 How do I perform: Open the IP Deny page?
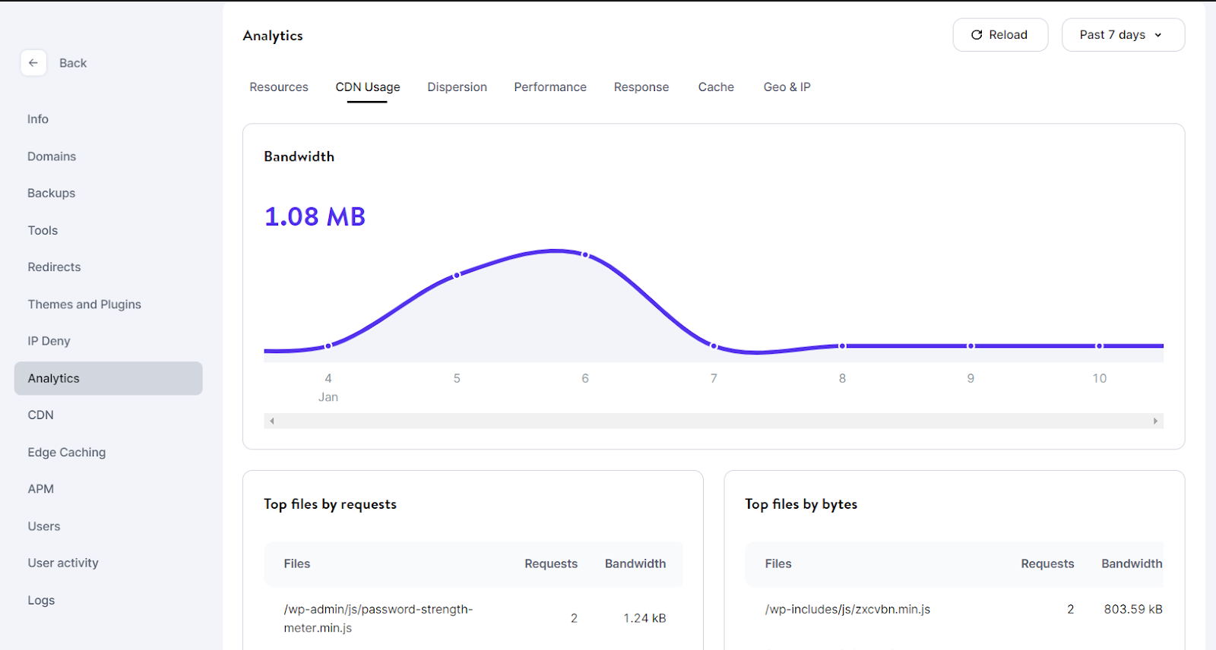(49, 341)
